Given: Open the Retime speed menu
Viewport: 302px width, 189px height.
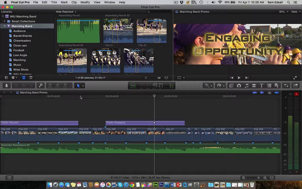Looking at the screenshot, I should tap(220, 86).
